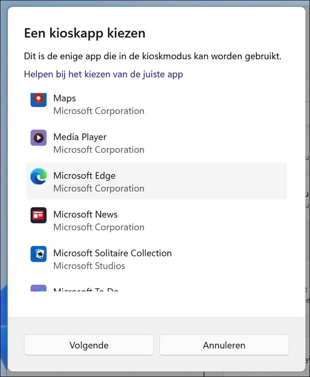
Task: Select the Maps list entry name
Action: (x=64, y=98)
